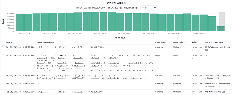Open the Hour interval dropdown

coord(149,8)
